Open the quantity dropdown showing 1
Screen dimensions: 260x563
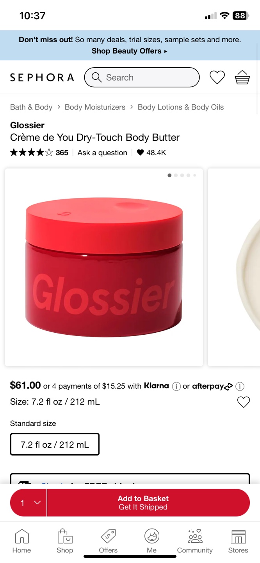(x=28, y=503)
